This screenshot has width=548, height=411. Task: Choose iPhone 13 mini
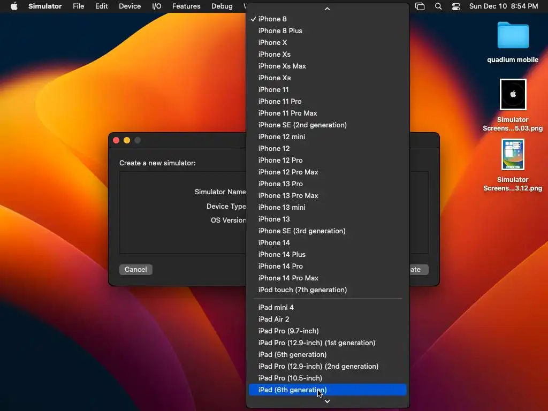[x=328, y=207]
